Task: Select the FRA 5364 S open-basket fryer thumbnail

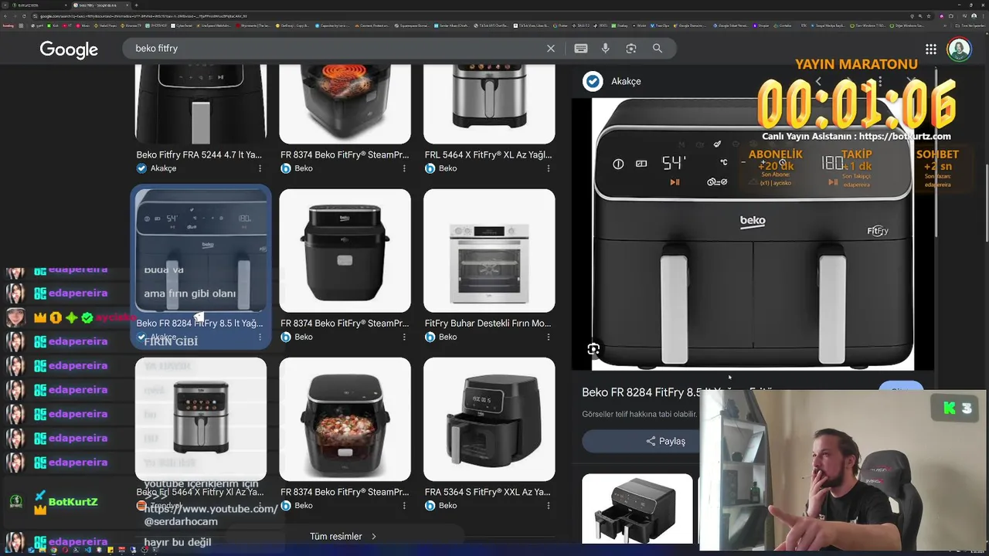Action: pos(489,419)
